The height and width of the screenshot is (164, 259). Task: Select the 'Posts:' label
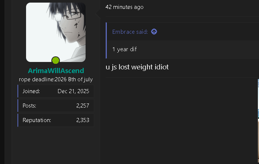point(29,105)
